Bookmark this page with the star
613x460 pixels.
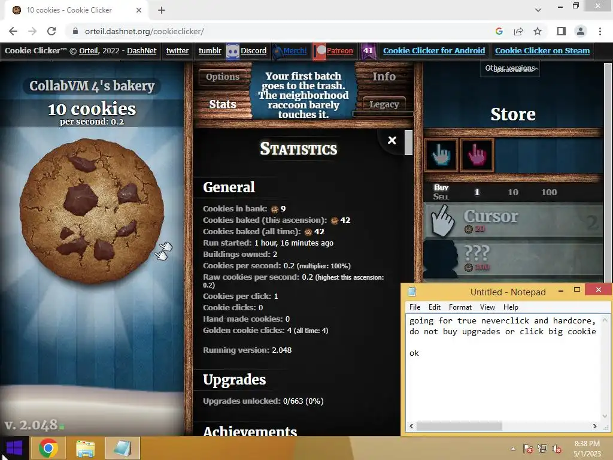point(538,31)
